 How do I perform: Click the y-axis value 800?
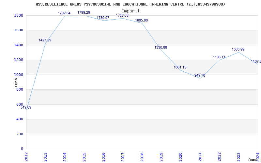point(20,89)
